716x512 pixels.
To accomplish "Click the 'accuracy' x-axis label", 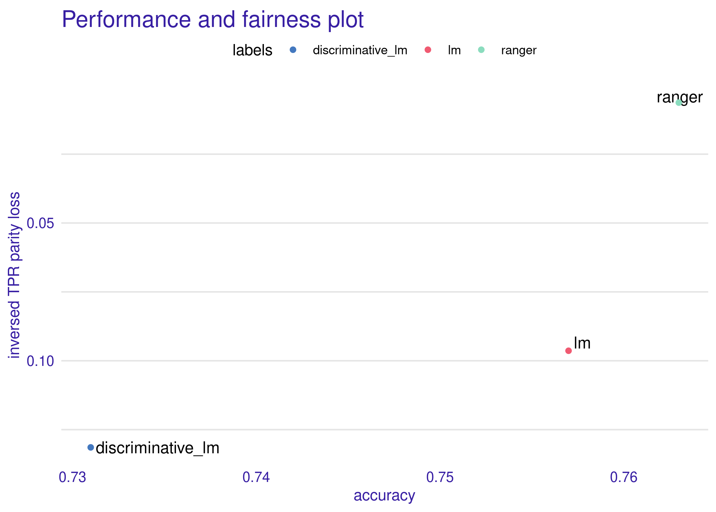I will click(x=384, y=496).
